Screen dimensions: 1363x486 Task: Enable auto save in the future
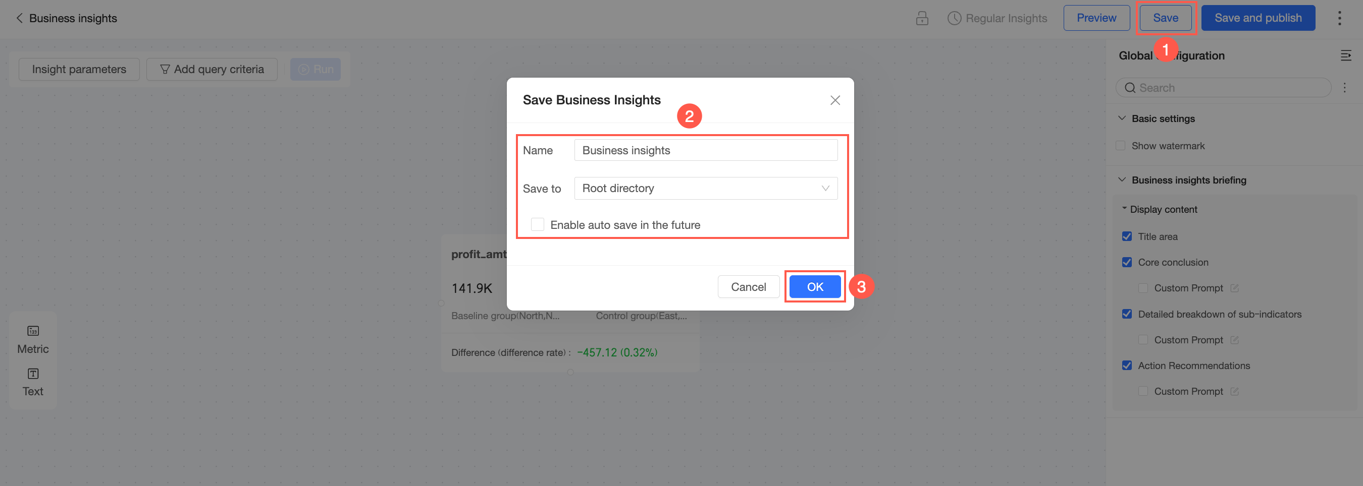[x=538, y=224]
